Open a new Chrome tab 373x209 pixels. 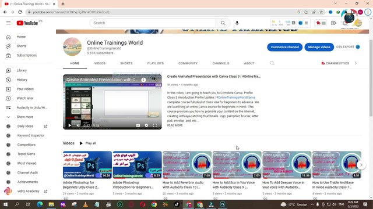(63, 4)
